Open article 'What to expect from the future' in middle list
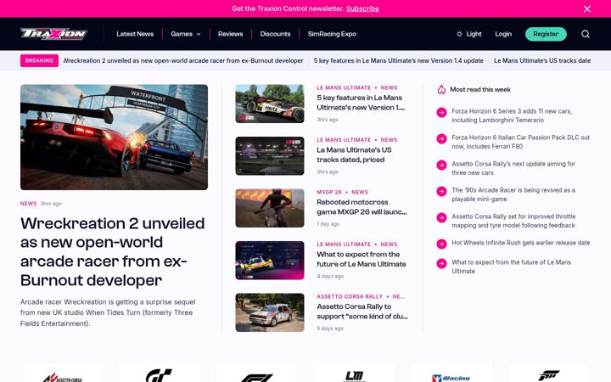Screen dimensions: 611x382 pyautogui.click(x=362, y=259)
